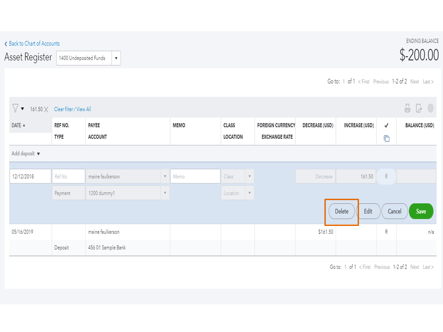
Task: Click the checkmark reconcile column header
Action: 386,125
